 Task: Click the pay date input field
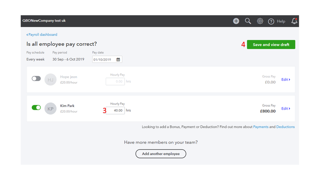click(104, 60)
